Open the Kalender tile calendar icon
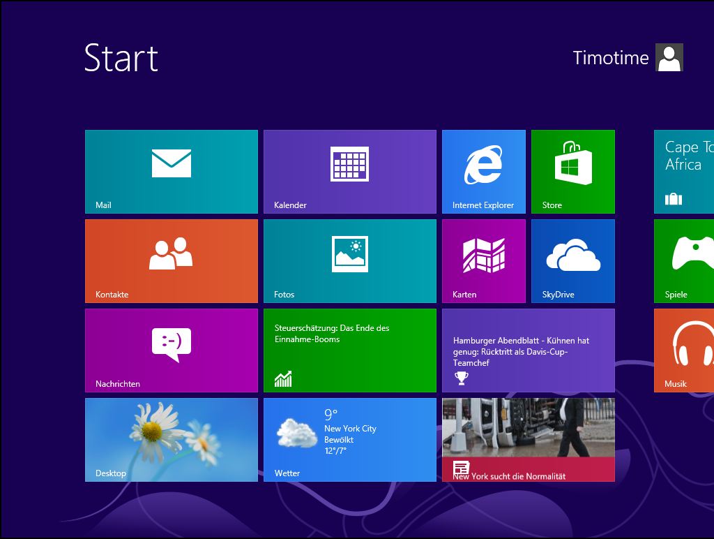The height and width of the screenshot is (539, 714). click(x=350, y=163)
